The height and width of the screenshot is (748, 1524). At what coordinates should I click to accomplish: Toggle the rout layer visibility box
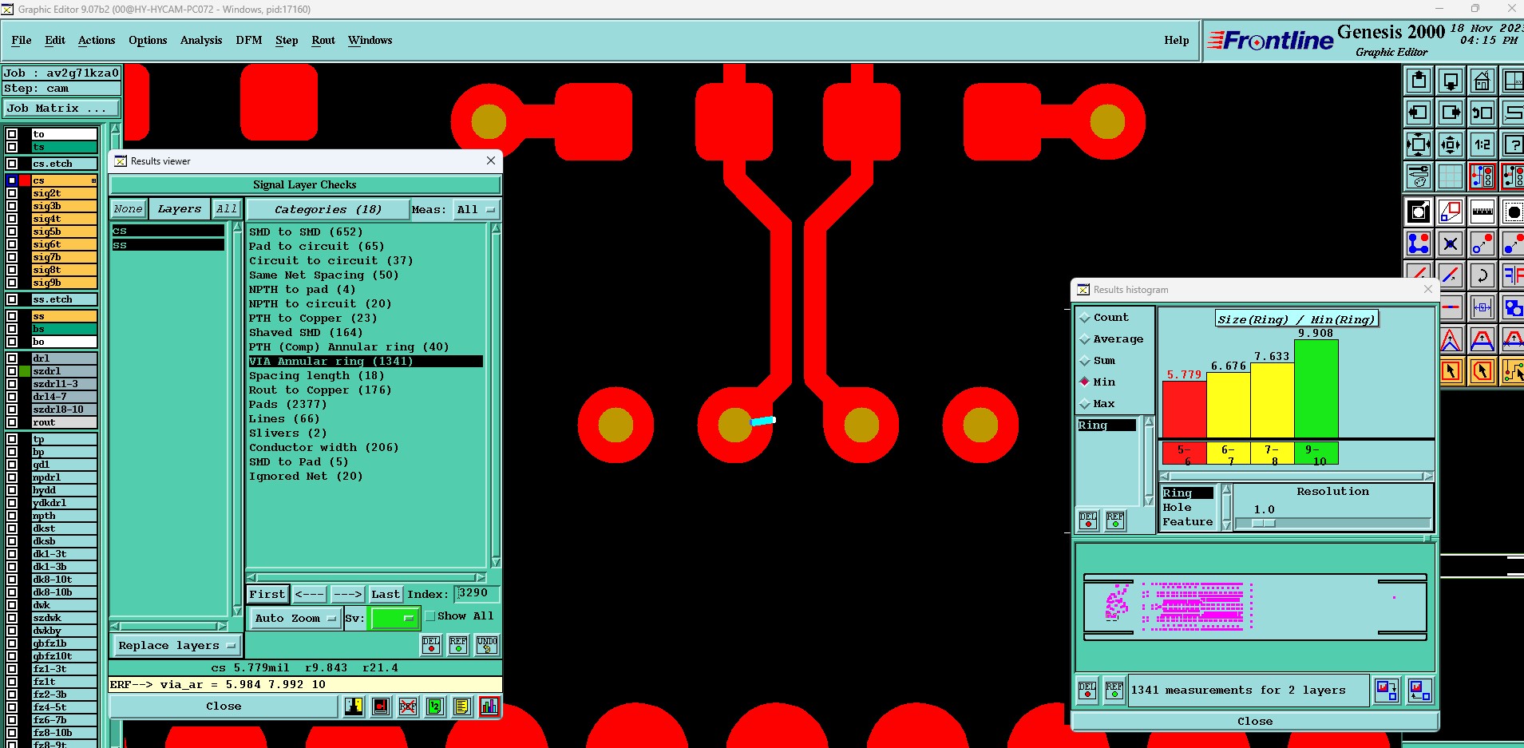pyautogui.click(x=12, y=422)
